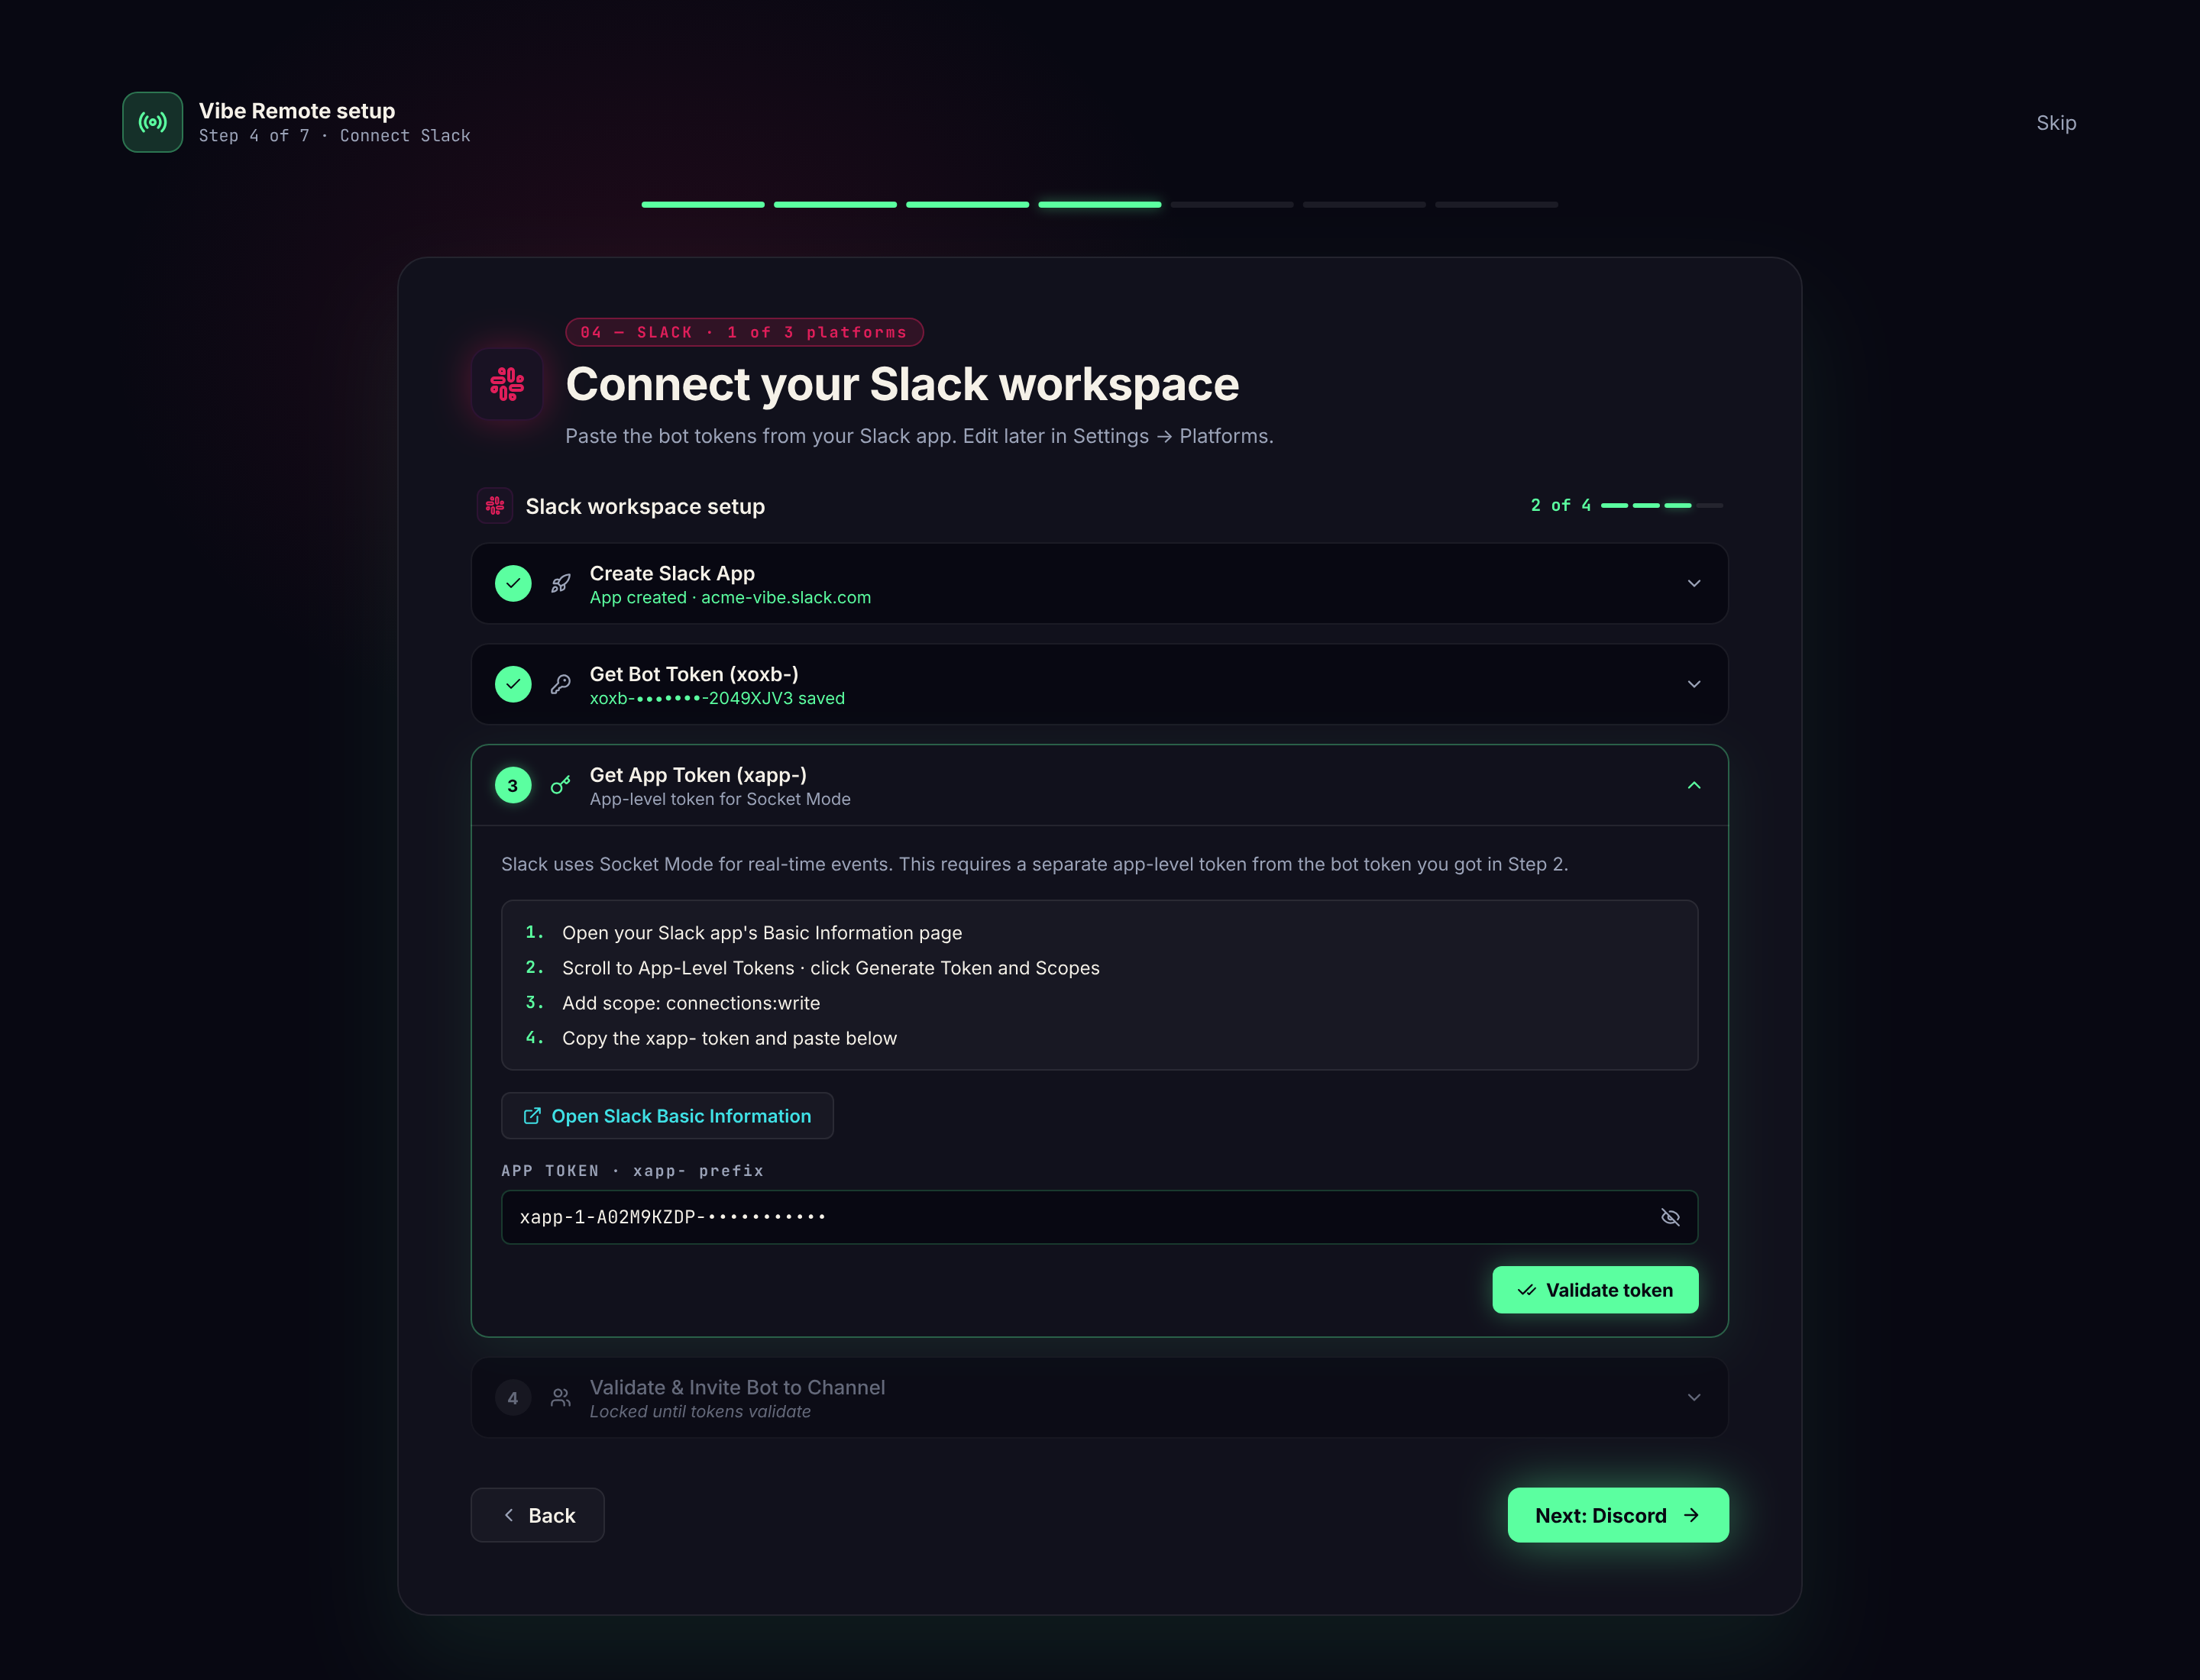This screenshot has width=2200, height=1680.
Task: Continue to Next: Discord
Action: [x=1618, y=1515]
